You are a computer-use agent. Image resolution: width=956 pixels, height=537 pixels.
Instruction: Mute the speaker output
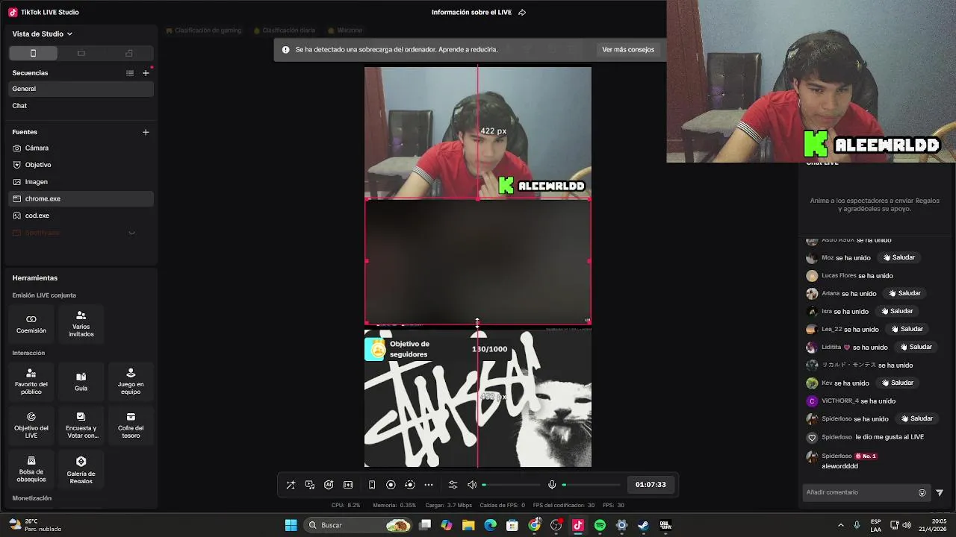pos(472,485)
